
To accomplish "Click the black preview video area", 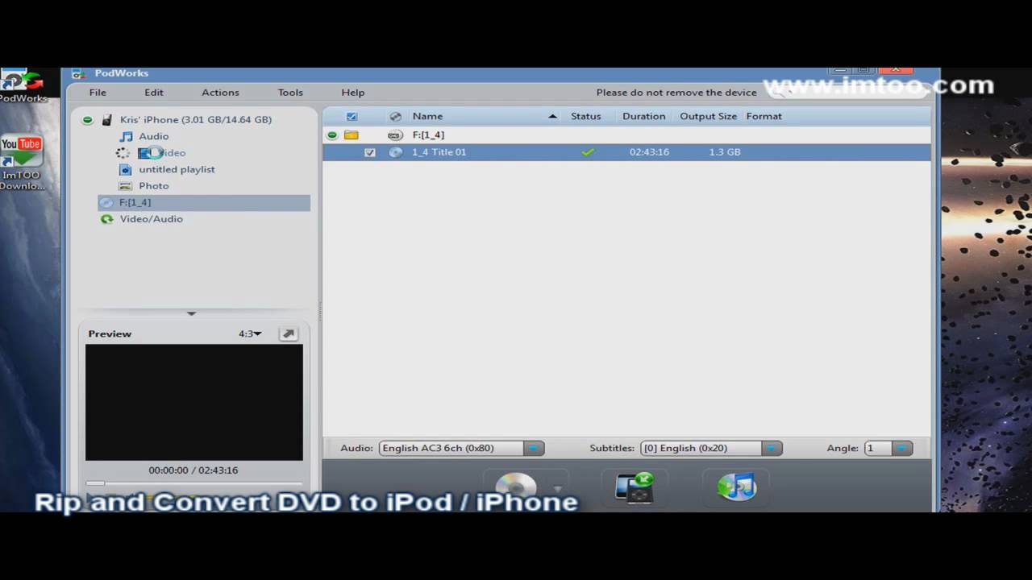I will pos(194,403).
